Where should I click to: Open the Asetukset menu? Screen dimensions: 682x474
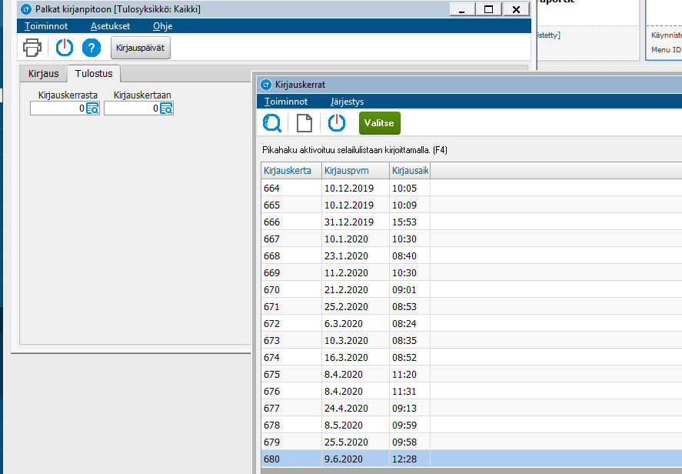tap(110, 26)
